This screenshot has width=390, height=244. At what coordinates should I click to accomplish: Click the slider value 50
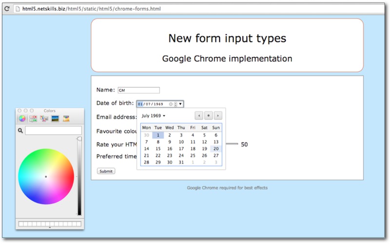coord(244,144)
